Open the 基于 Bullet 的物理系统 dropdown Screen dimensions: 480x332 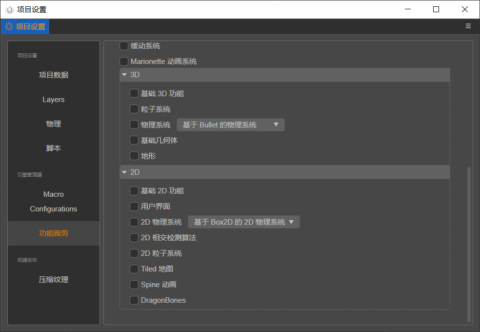(x=231, y=124)
